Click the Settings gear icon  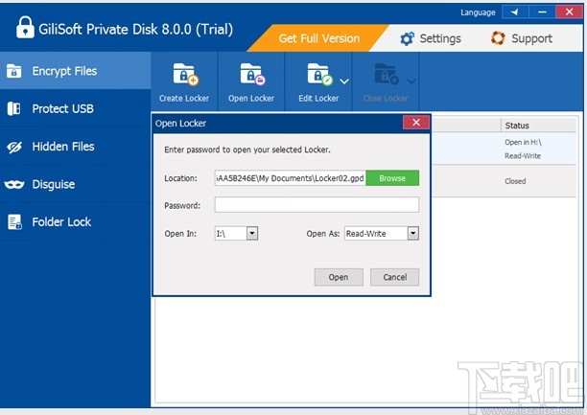pos(407,38)
